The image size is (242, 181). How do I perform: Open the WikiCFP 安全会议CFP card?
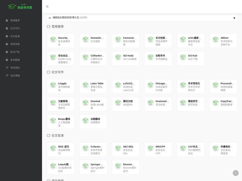pyautogui.click(x=158, y=149)
